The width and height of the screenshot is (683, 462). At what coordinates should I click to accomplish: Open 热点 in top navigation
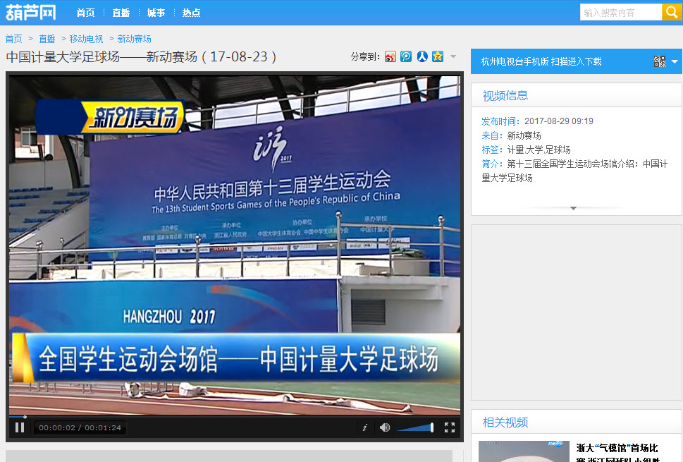coord(191,13)
